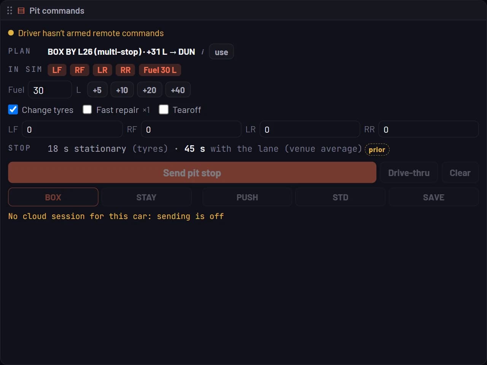Grab the panel drag handle dots
The height and width of the screenshot is (365, 487).
coord(10,11)
